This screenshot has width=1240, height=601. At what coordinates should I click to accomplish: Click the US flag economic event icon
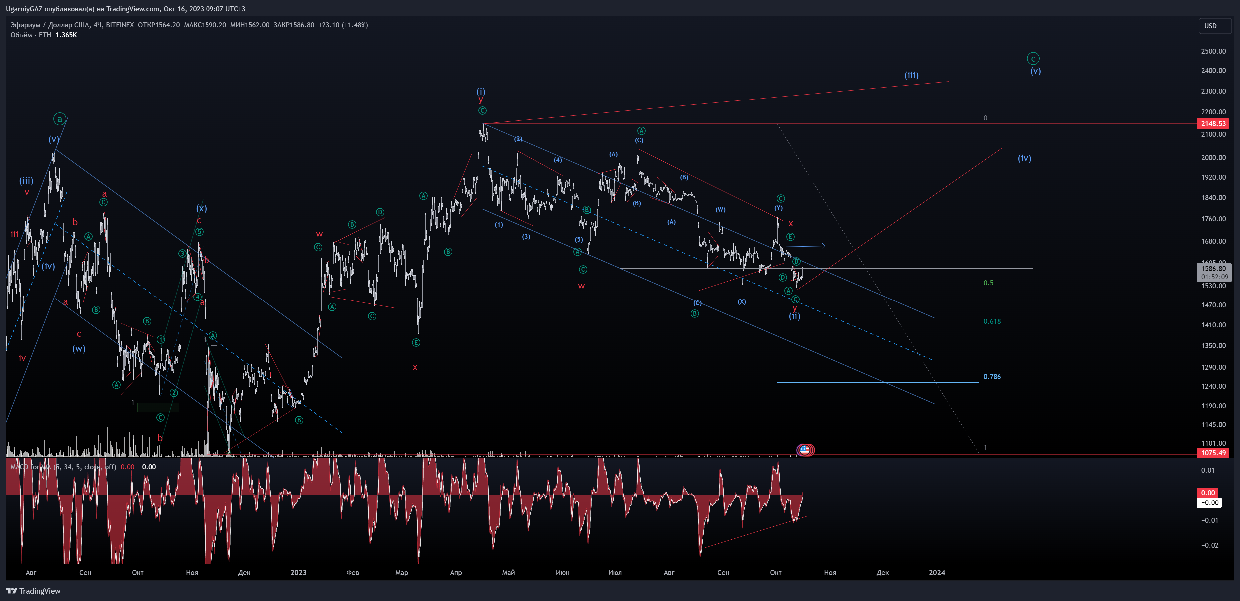804,450
